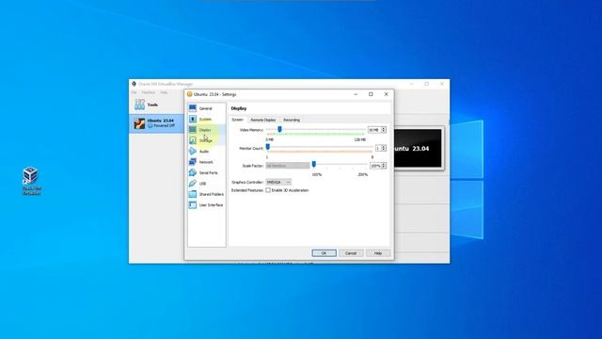Click the Tools icon in VirtualBox Manager
The width and height of the screenshot is (602, 339).
[x=139, y=105]
